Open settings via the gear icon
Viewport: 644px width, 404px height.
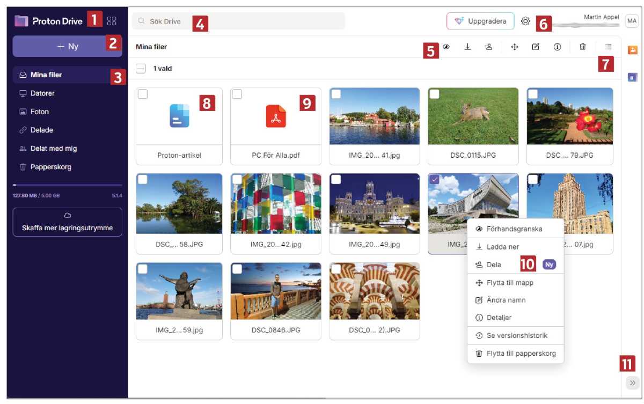pyautogui.click(x=525, y=21)
